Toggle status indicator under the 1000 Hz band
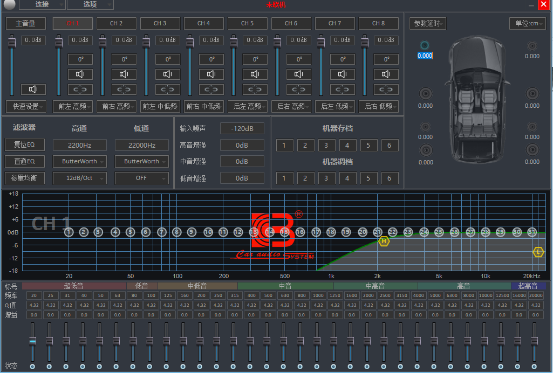Viewport: 553px width, 373px height. [317, 367]
